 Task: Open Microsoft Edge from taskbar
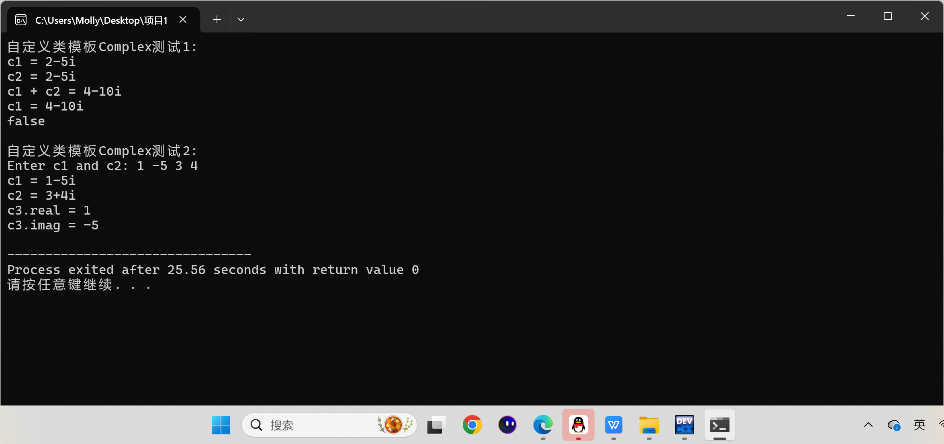pyautogui.click(x=543, y=425)
